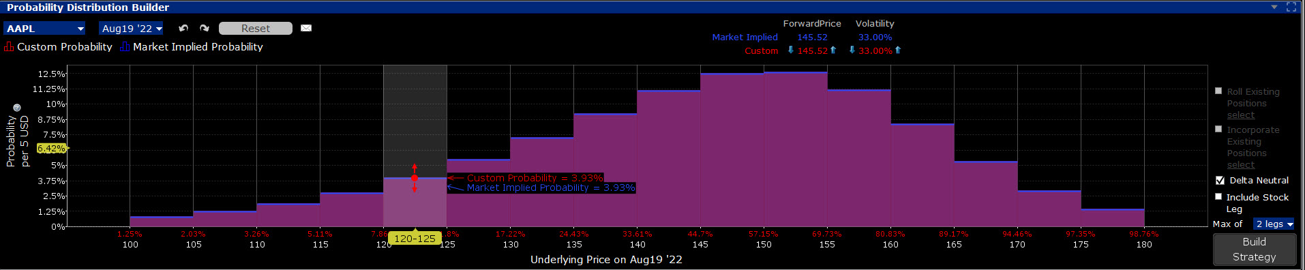Increase custom forward price with up arrow

click(833, 50)
